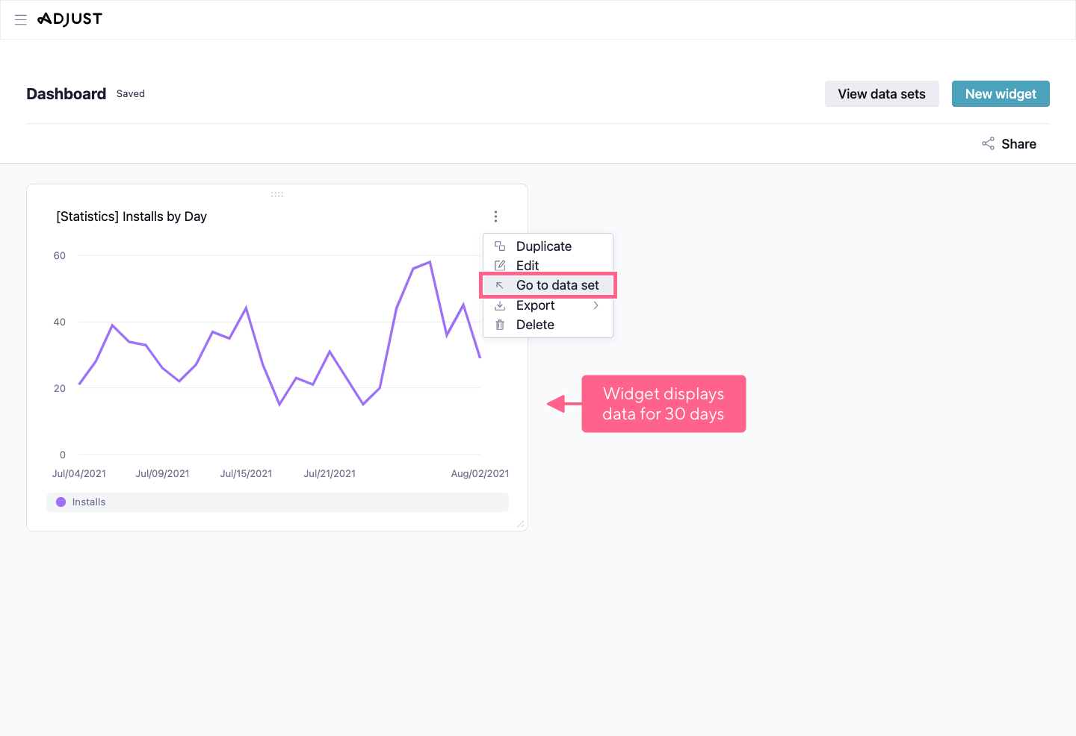
Task: Click the View data sets button
Action: (882, 94)
